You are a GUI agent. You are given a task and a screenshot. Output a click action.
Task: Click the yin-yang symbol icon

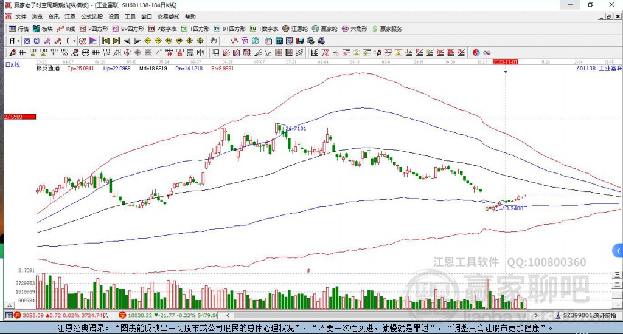pos(476,53)
